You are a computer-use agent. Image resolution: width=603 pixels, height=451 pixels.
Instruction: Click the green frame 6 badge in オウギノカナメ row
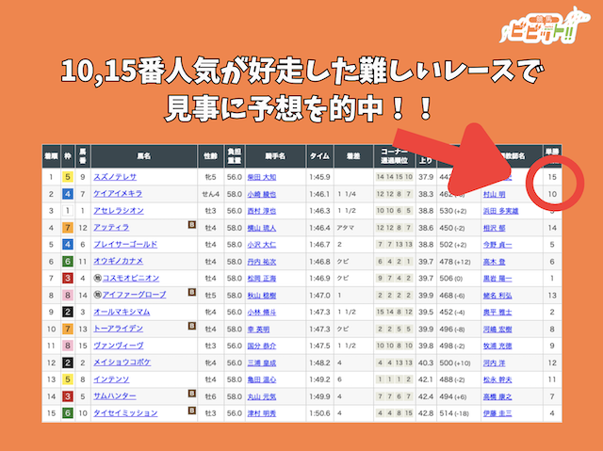point(68,262)
